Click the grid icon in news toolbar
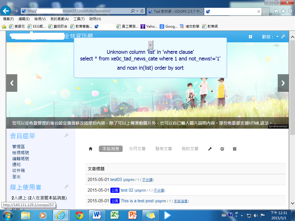This screenshot has height=221, width=295. [x=235, y=149]
